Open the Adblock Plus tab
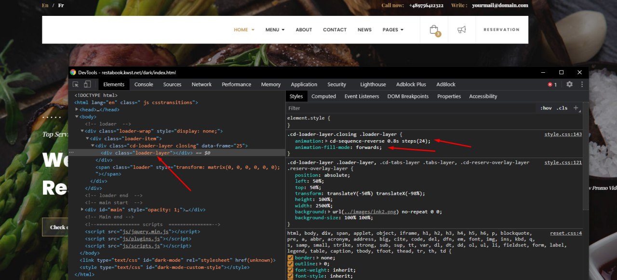The height and width of the screenshot is (280, 617). (x=411, y=84)
